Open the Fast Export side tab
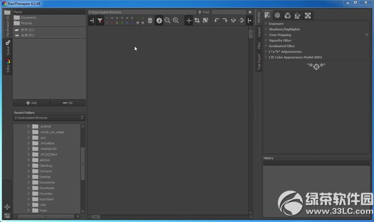 [259, 62]
